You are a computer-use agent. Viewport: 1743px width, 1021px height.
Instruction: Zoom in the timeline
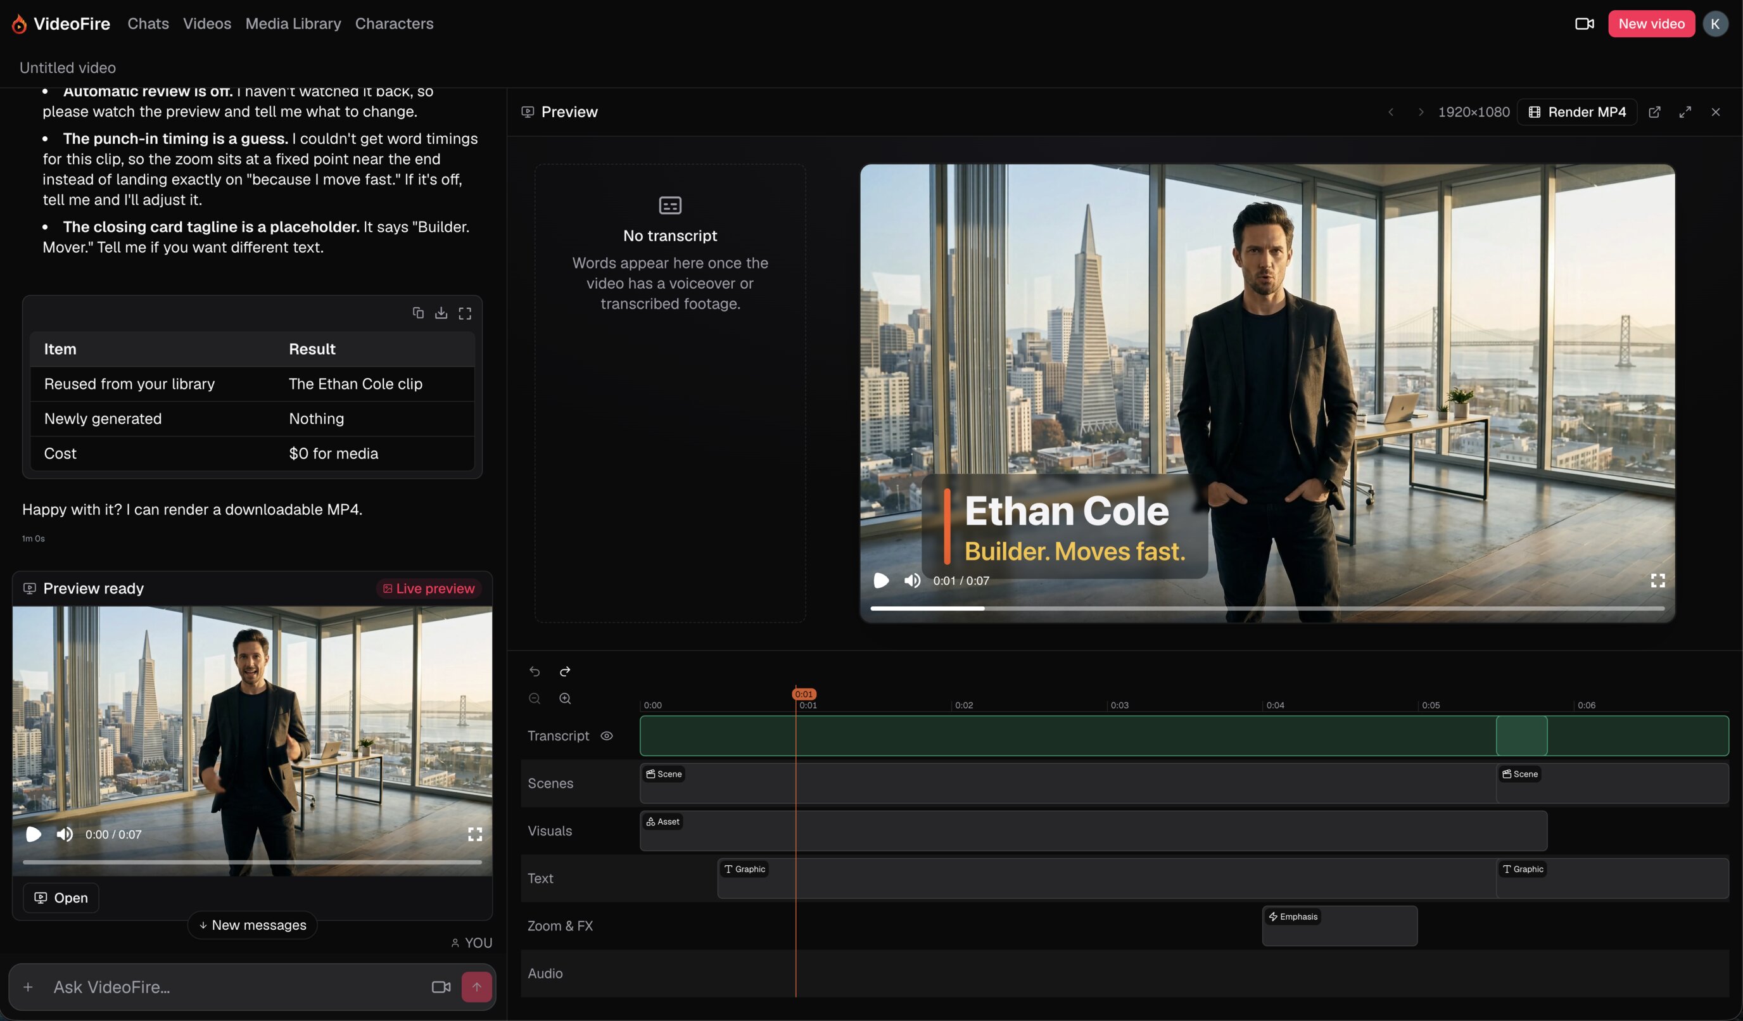tap(564, 699)
